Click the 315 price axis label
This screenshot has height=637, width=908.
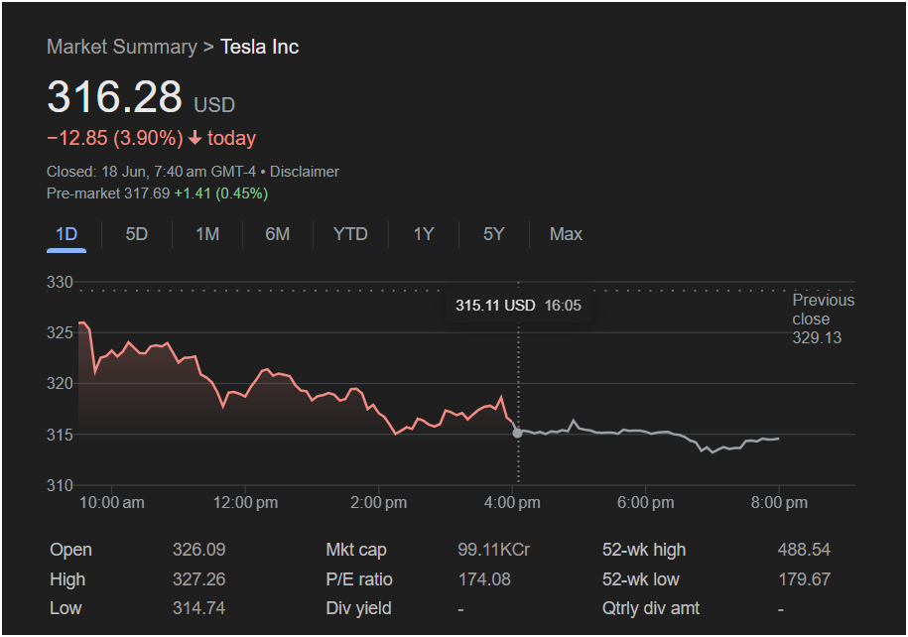pos(60,435)
